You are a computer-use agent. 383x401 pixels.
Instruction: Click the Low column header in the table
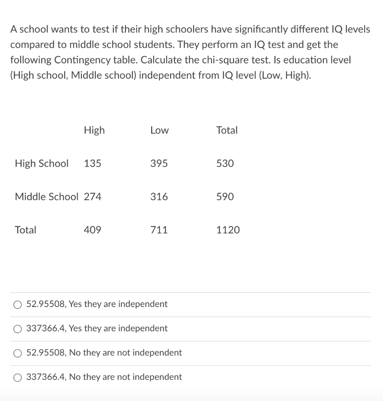coord(159,130)
